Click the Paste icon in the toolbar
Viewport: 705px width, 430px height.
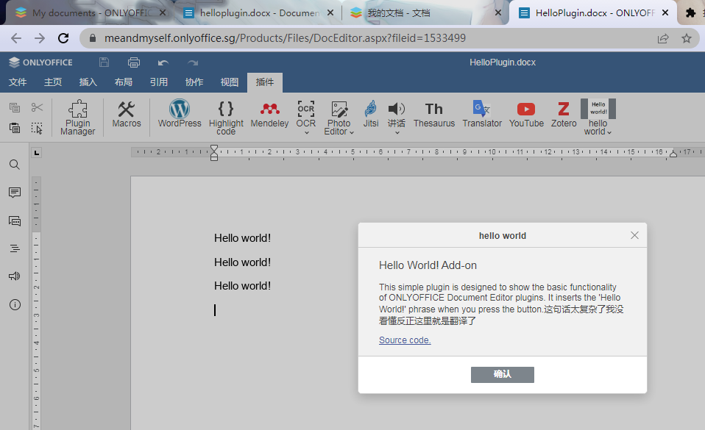tap(15, 128)
